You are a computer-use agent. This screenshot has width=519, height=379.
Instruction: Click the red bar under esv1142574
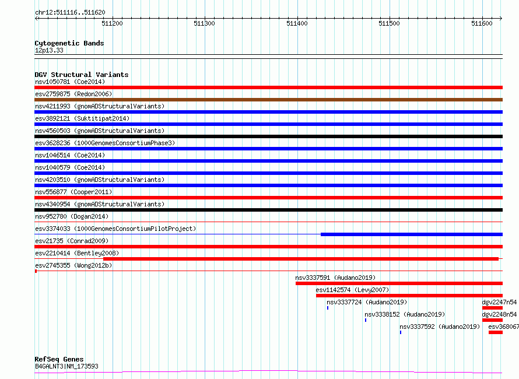[409, 296]
